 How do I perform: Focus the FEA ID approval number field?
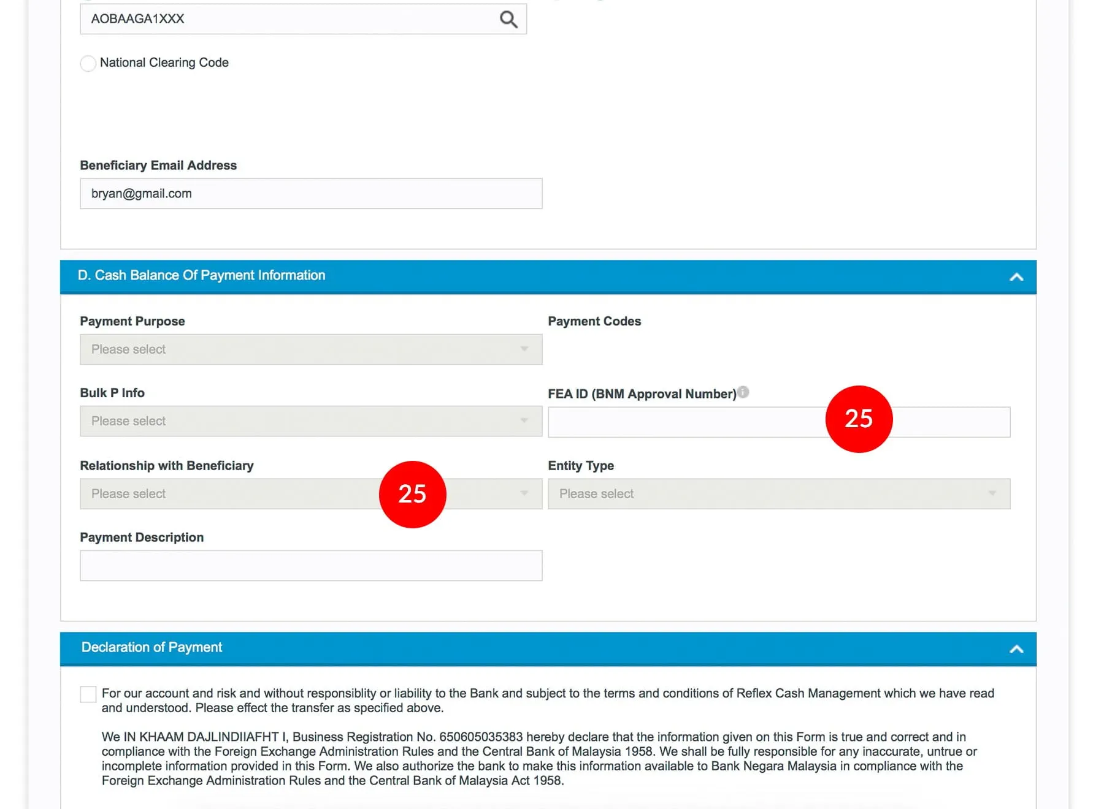pos(681,422)
